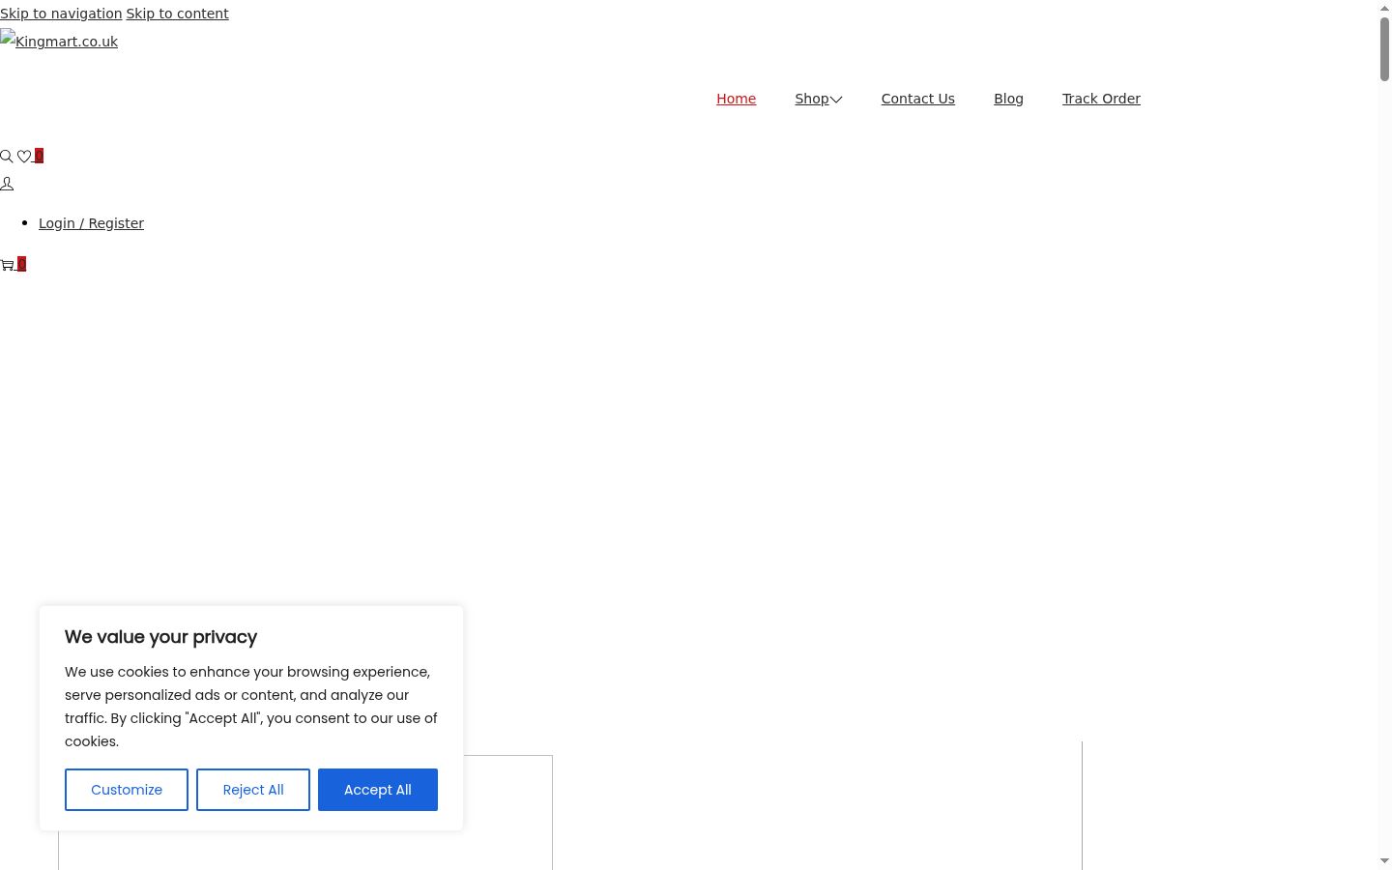The width and height of the screenshot is (1392, 870).
Task: Go to the Home menu item
Action: tap(736, 99)
